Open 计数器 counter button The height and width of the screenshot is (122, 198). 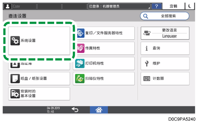coord(165,79)
